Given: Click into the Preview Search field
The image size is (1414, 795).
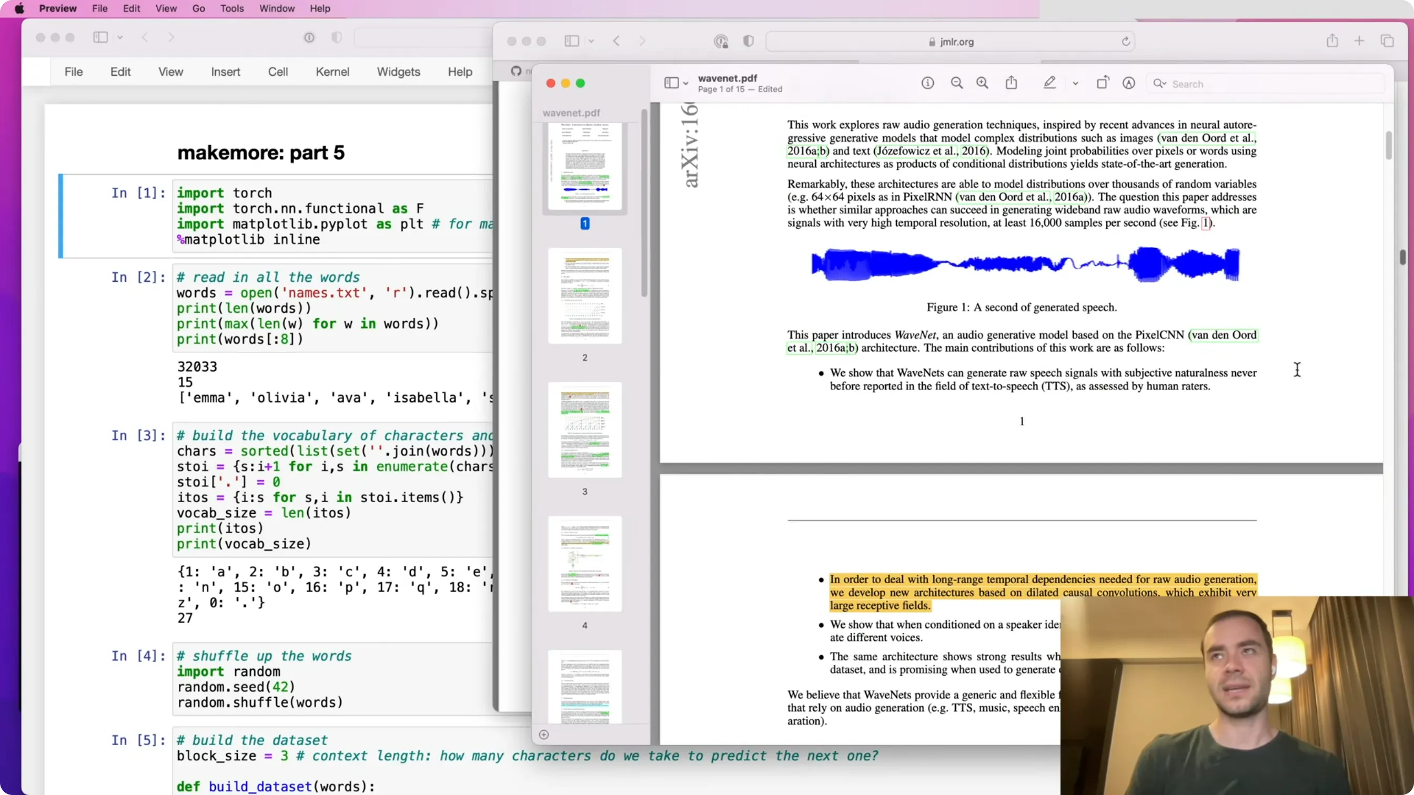Looking at the screenshot, I should point(1266,84).
